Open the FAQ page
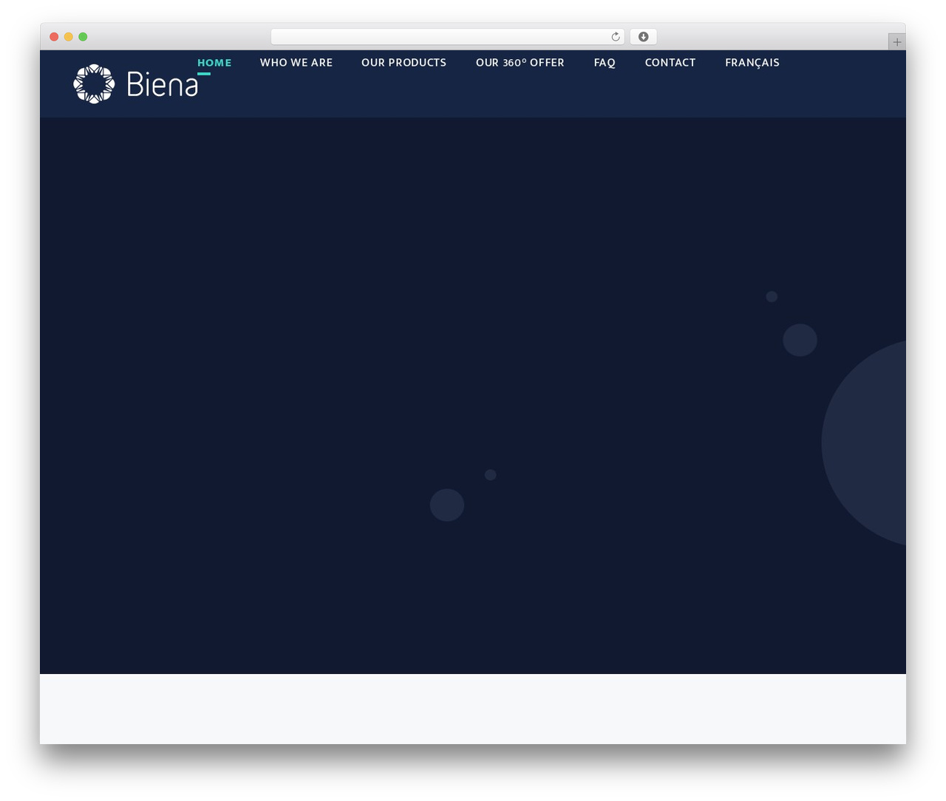This screenshot has height=801, width=946. (605, 63)
